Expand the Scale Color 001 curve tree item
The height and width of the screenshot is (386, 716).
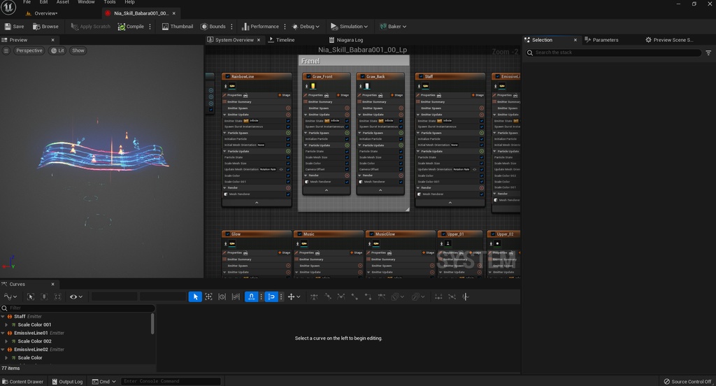[x=6, y=324]
